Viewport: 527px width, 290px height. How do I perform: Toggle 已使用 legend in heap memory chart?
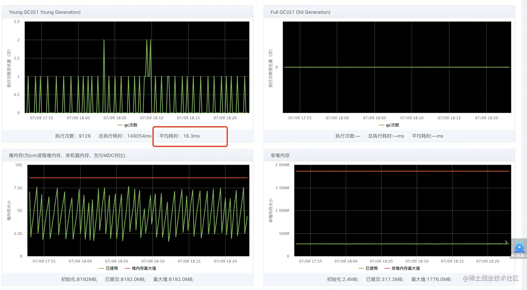point(108,268)
